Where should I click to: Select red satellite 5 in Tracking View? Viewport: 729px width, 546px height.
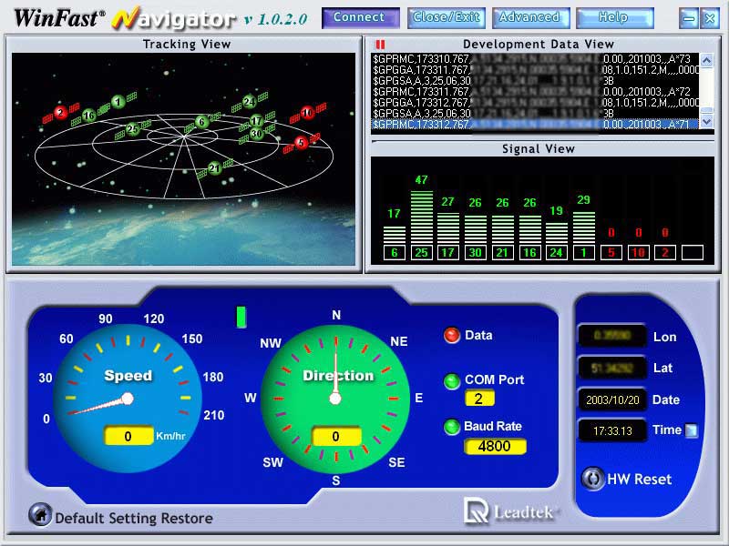tap(301, 143)
